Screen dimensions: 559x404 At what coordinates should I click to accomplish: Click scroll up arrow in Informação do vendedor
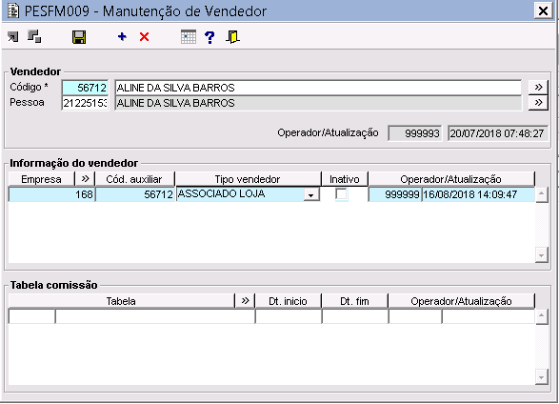[x=542, y=194]
